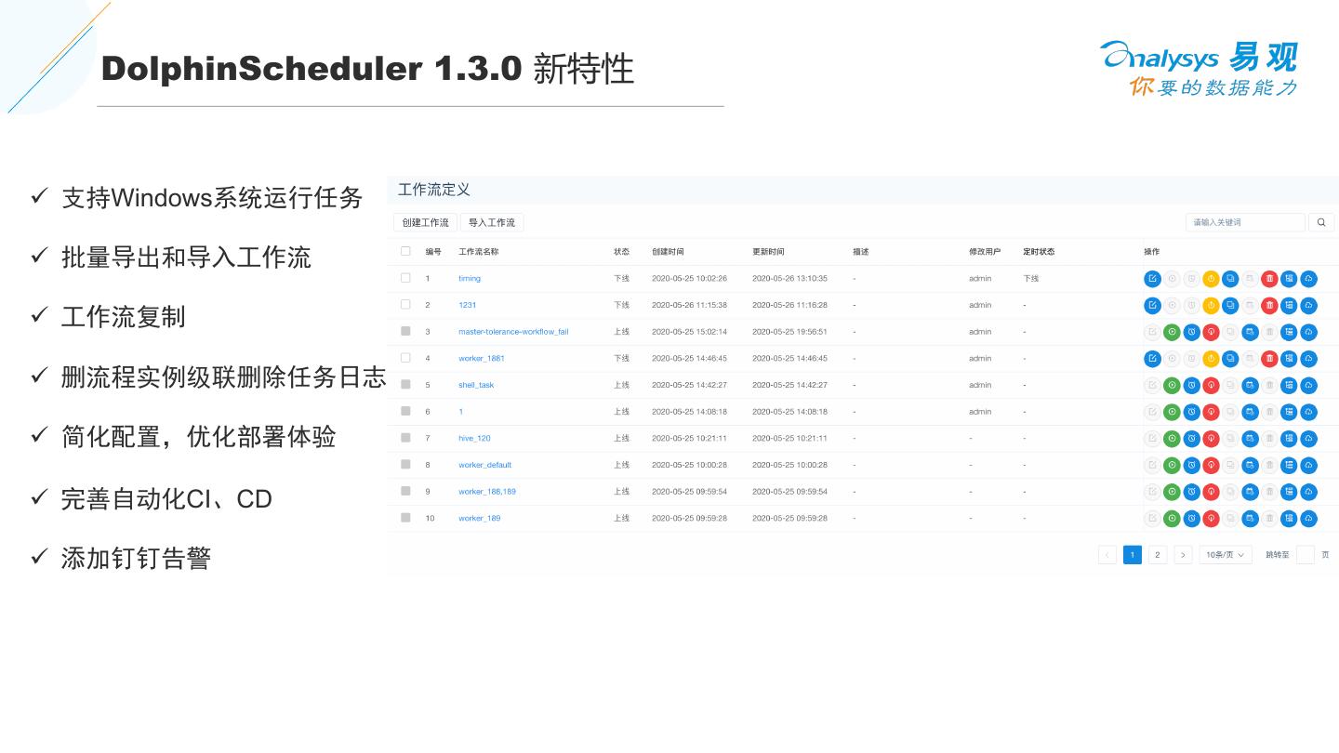
Task: Click the next page arrow
Action: pyautogui.click(x=1183, y=554)
